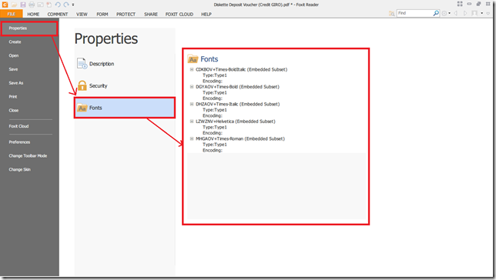This screenshot has width=496, height=280.
Task: Open the customize quick access toolbar arrow
Action: [73, 5]
